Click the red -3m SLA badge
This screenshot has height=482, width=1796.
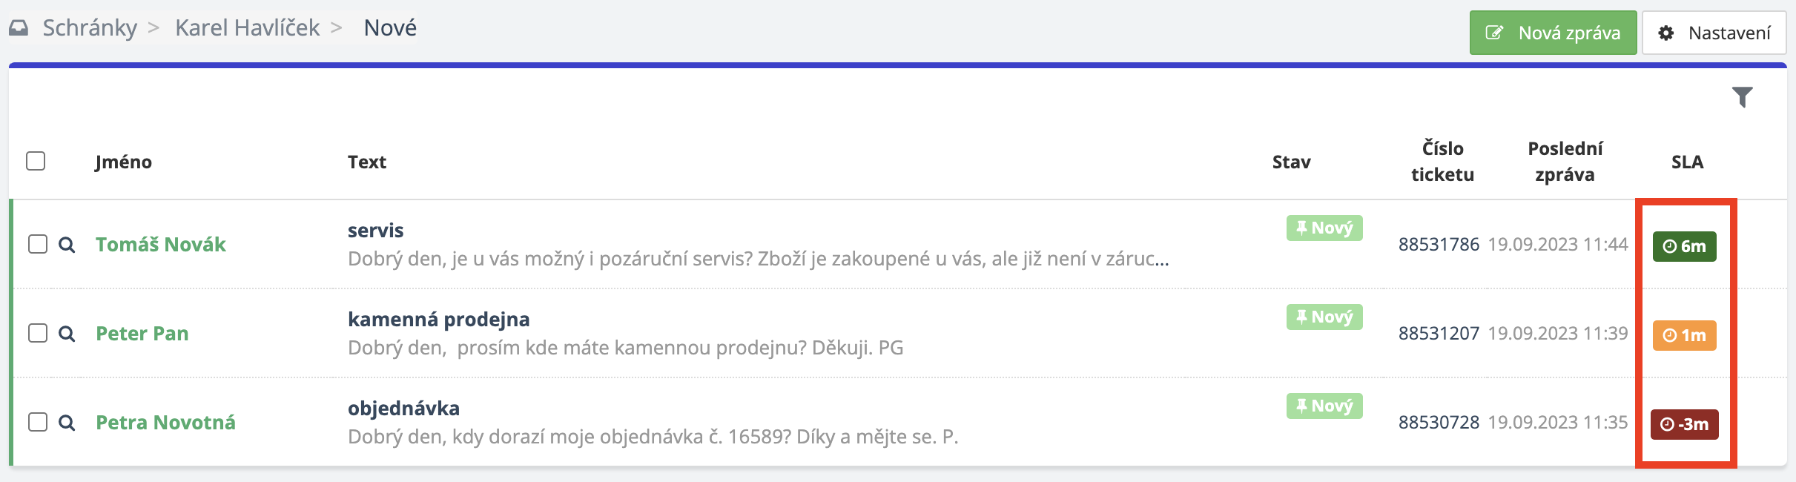pos(1684,424)
